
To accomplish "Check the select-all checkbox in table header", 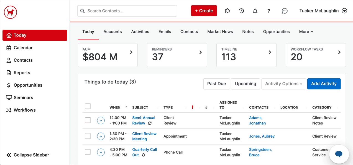I will pyautogui.click(x=88, y=106).
